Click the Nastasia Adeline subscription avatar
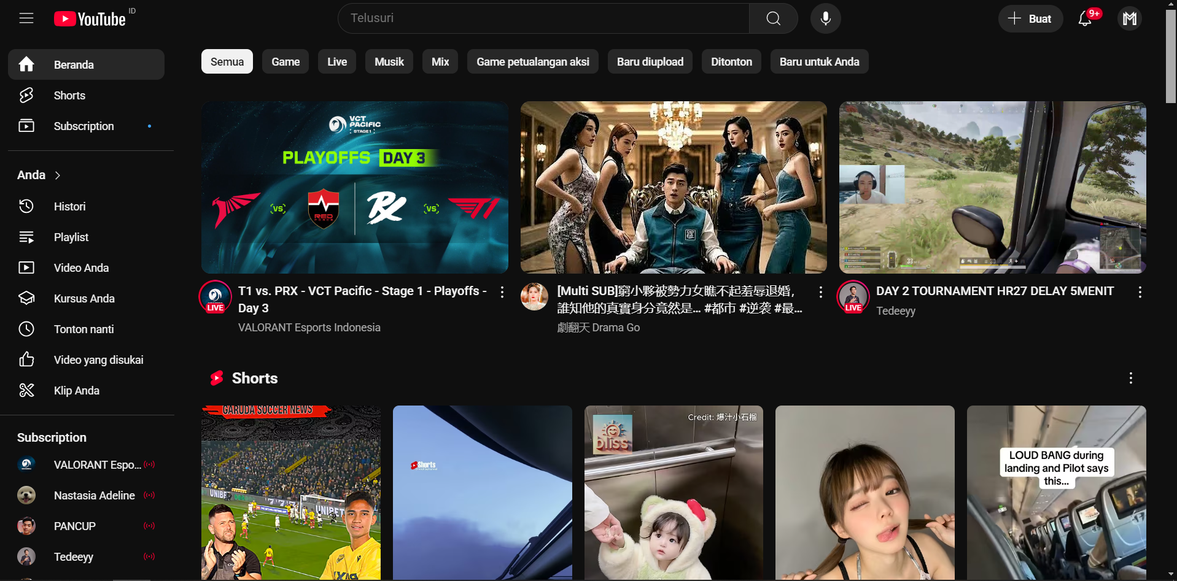 [x=26, y=495]
